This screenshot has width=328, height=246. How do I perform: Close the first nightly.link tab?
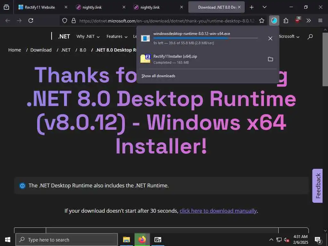[124, 7]
